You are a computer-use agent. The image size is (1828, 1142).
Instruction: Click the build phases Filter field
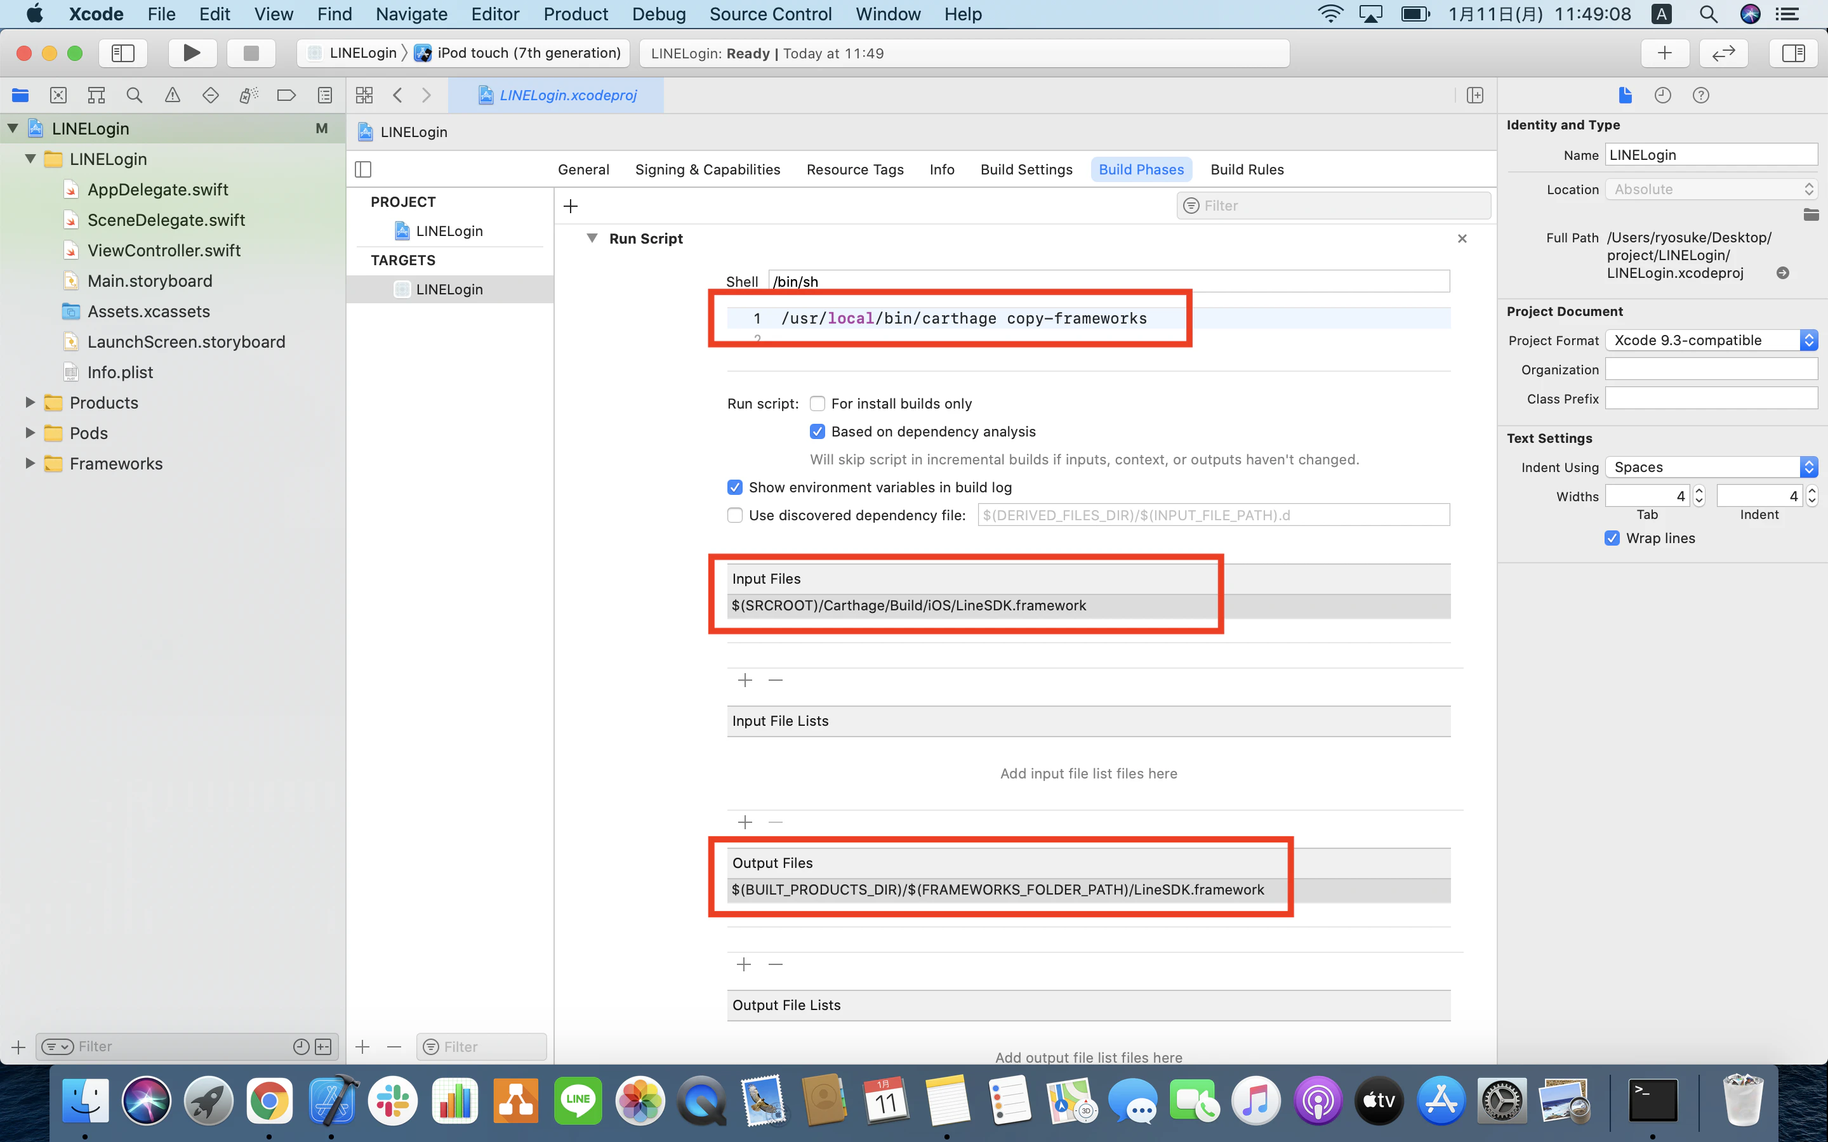(x=1333, y=206)
